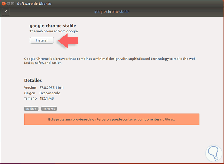Click the Tamaño label
Viewport: 224px width, 164px height.
point(30,98)
